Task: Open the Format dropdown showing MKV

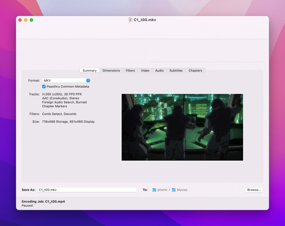Action: click(66, 81)
